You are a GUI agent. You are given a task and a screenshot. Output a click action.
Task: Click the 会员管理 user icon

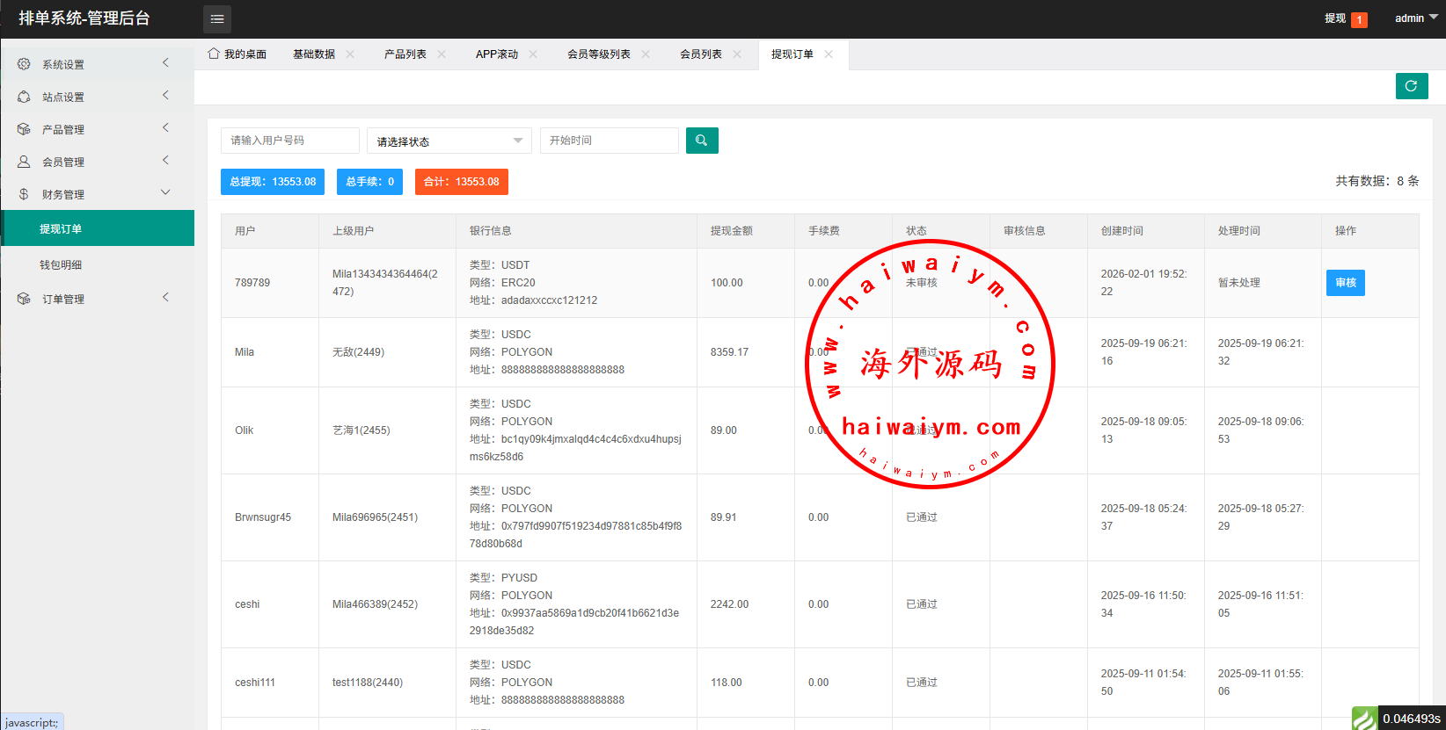[24, 162]
